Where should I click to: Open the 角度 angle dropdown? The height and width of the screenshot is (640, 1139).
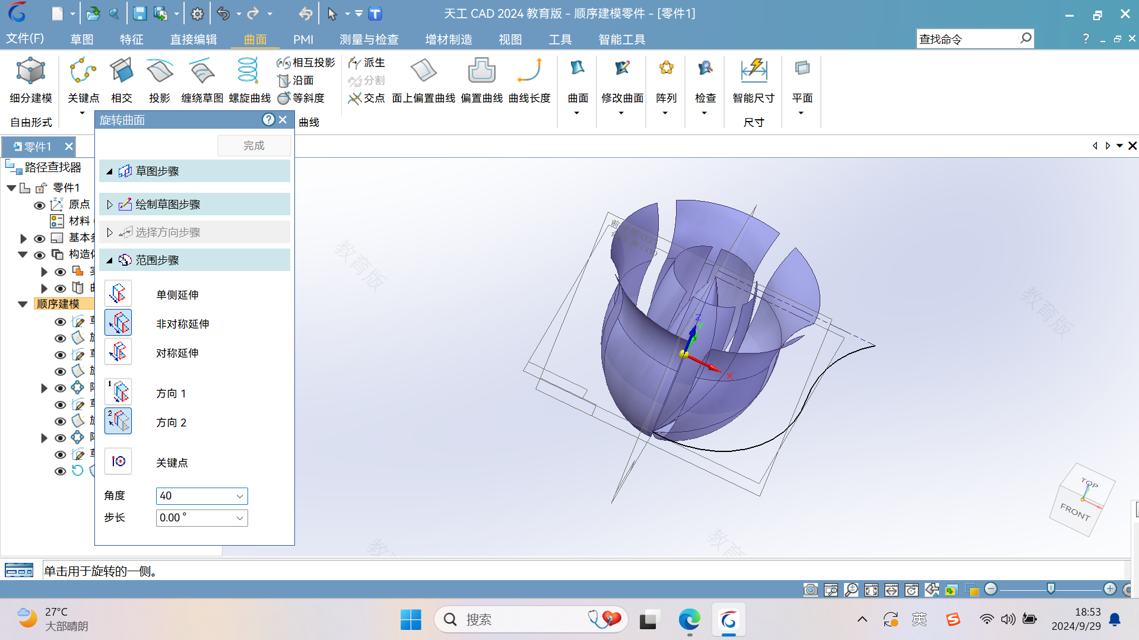tap(240, 496)
